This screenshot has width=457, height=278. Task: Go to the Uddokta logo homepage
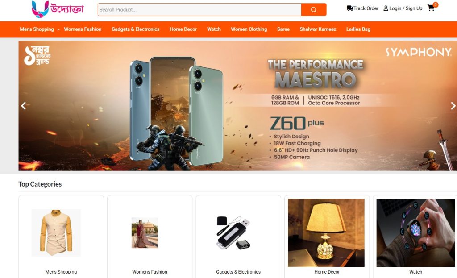(58, 9)
